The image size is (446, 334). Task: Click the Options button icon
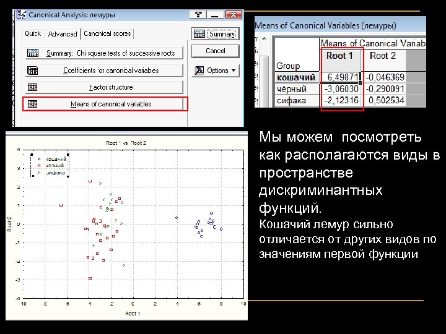pyautogui.click(x=199, y=70)
